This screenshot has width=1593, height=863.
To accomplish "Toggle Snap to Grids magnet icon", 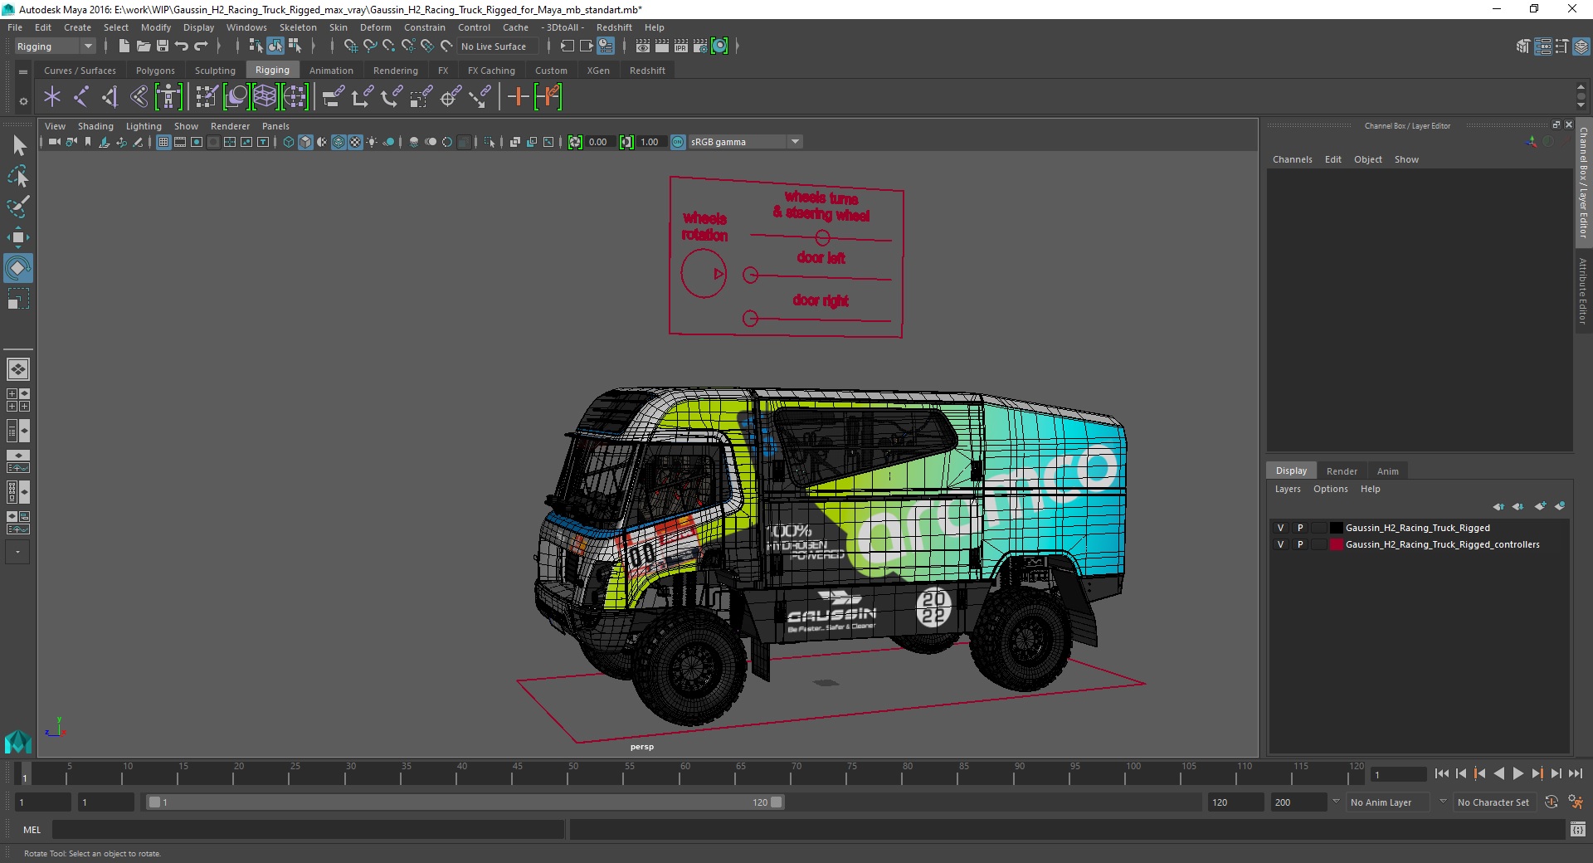I will 351,46.
